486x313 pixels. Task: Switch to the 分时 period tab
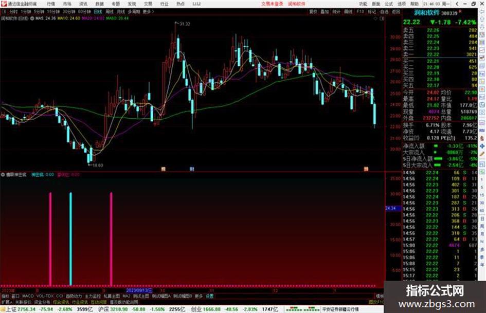pyautogui.click(x=13, y=11)
